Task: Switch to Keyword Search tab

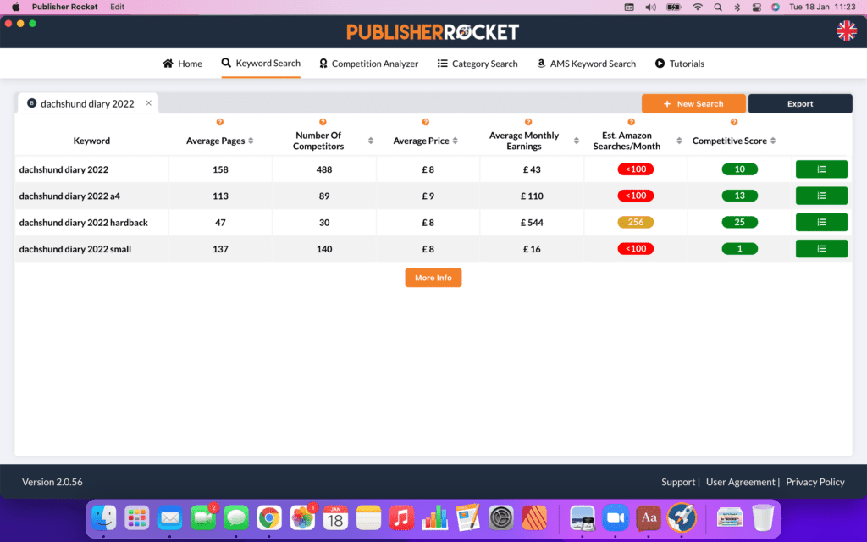Action: 261,63
